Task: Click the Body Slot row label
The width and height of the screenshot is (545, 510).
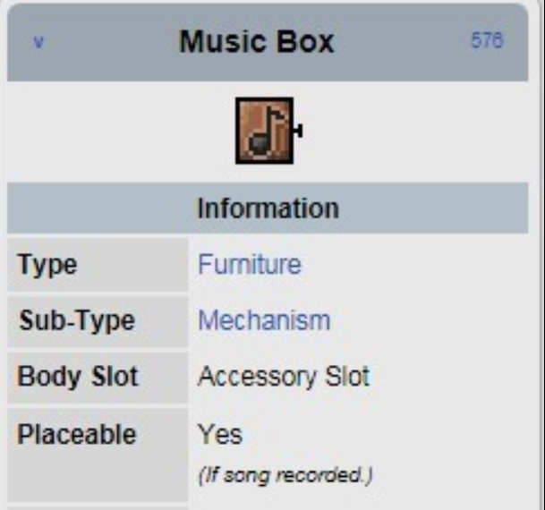Action: [x=78, y=377]
